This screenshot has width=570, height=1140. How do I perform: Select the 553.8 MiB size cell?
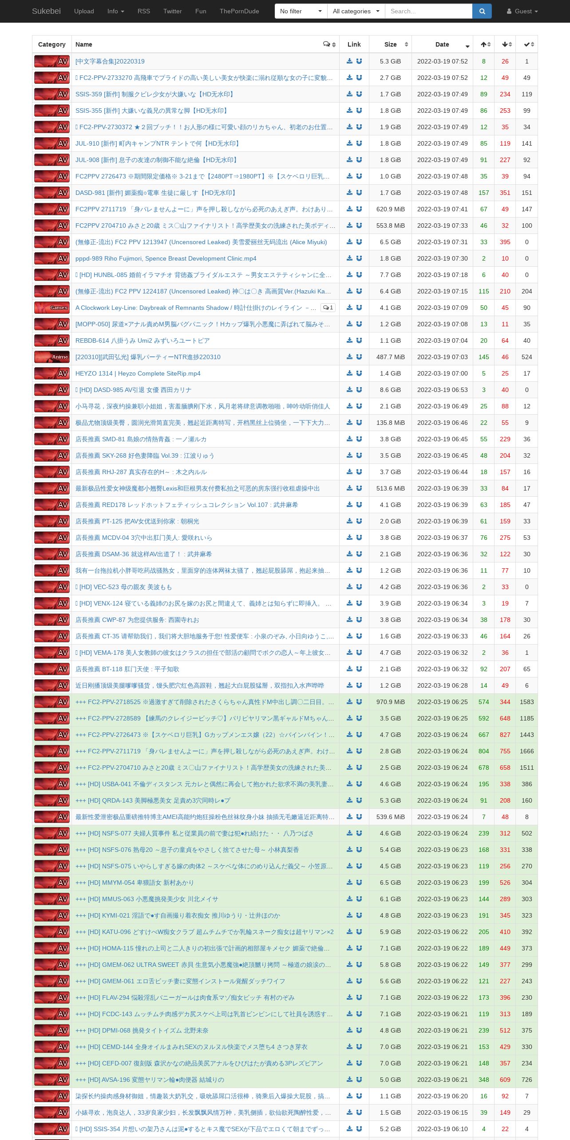coord(390,226)
